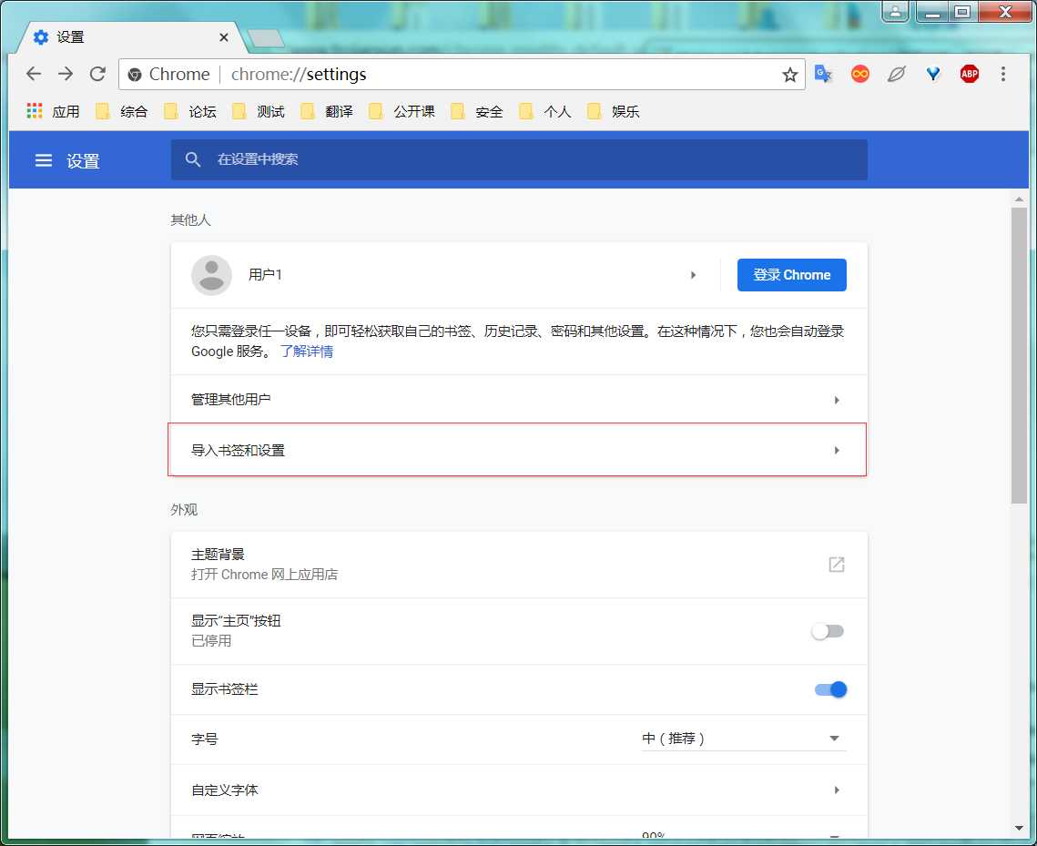The width and height of the screenshot is (1037, 846).
Task: Expand the 用户1 profile arrow
Action: [693, 274]
